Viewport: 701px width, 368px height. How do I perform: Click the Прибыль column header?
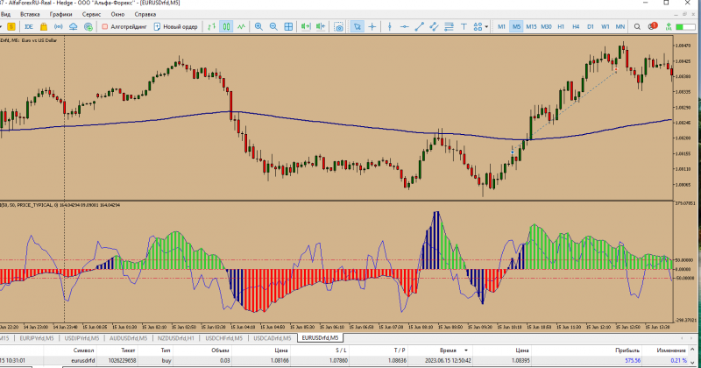627,350
